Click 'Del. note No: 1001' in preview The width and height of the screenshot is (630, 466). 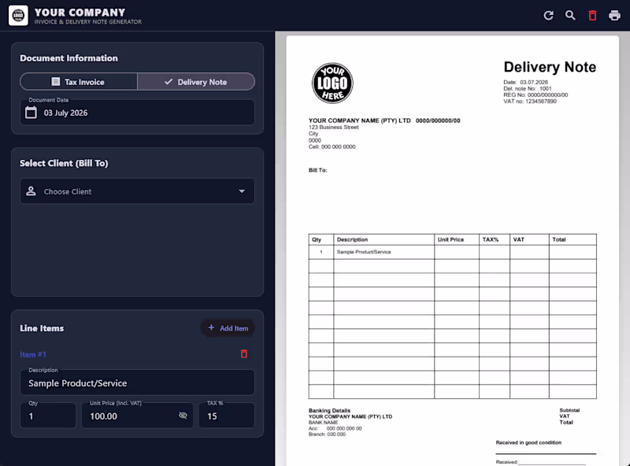click(528, 88)
